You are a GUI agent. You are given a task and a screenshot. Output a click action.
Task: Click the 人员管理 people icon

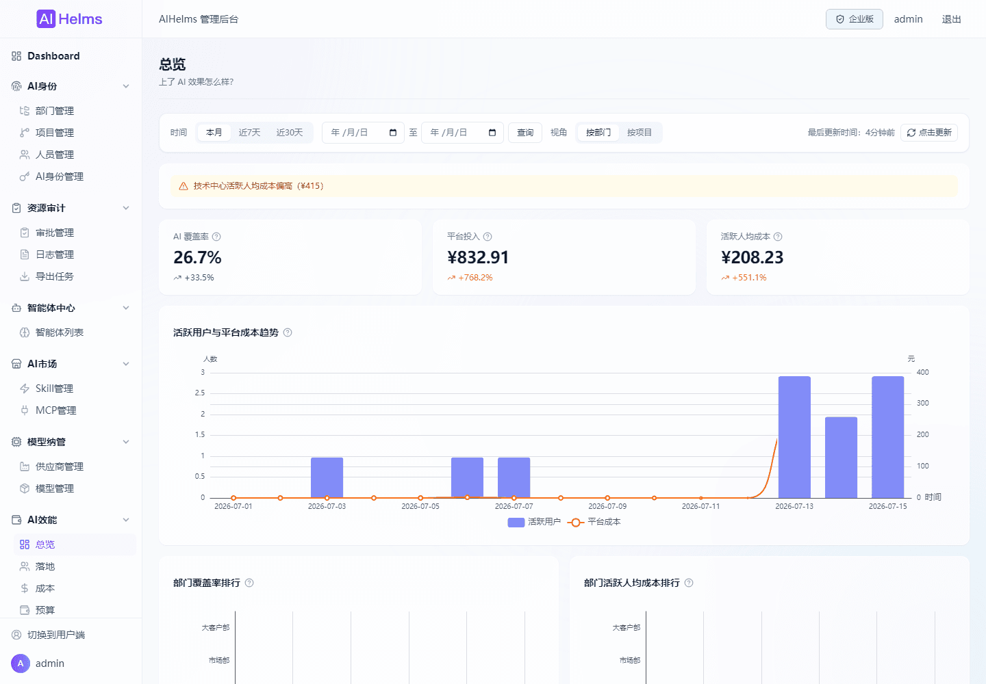coord(25,155)
